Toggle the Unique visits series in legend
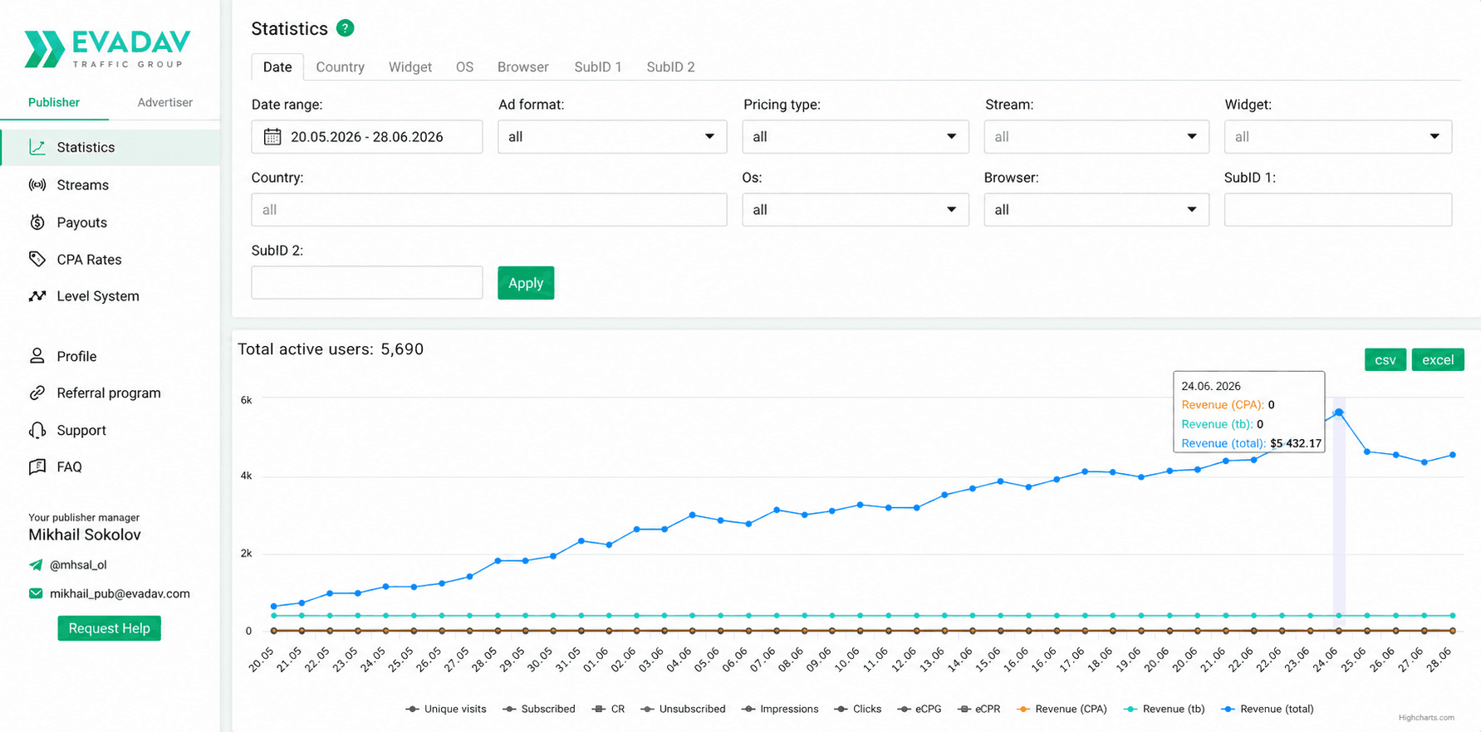The height and width of the screenshot is (732, 1481). pyautogui.click(x=446, y=709)
